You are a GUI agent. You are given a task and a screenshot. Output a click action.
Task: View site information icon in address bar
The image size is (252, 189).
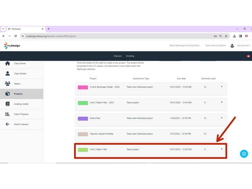[23, 36]
